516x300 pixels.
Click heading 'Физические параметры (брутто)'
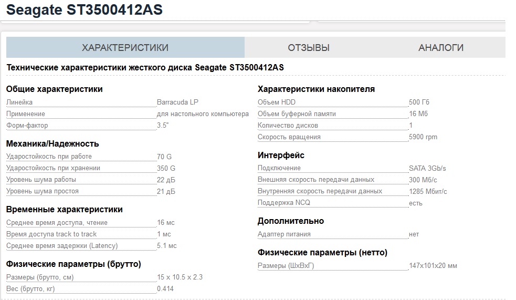[73, 264]
